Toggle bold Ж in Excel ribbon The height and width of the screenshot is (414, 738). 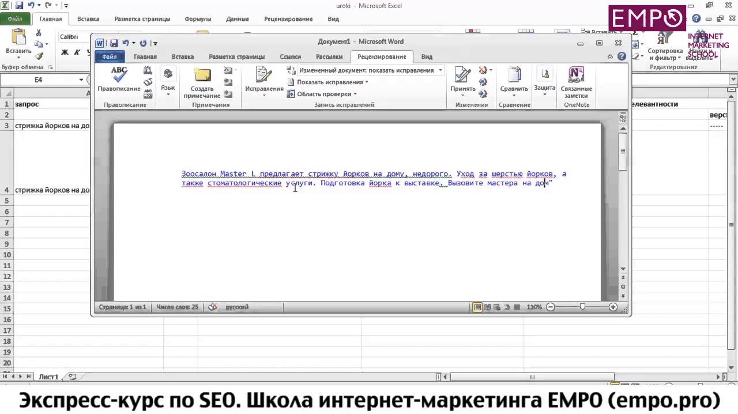coord(65,52)
